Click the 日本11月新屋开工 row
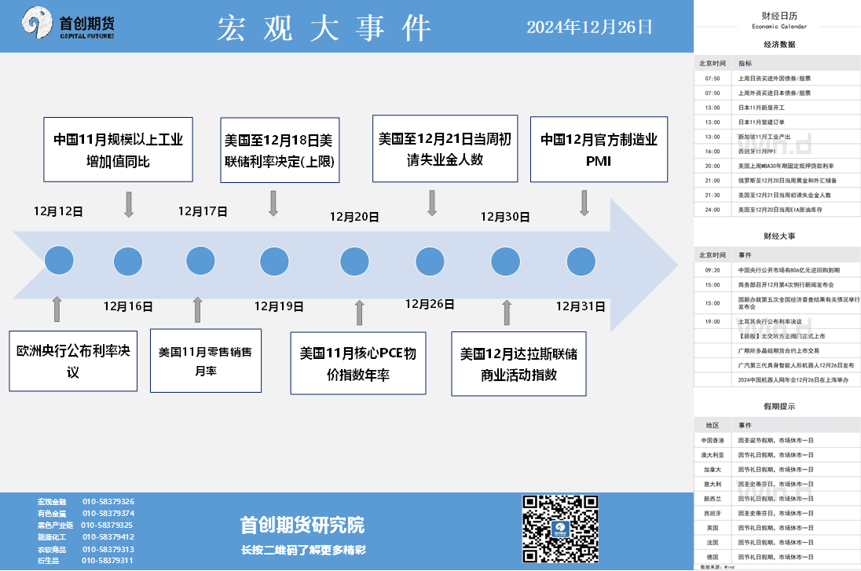 click(778, 108)
